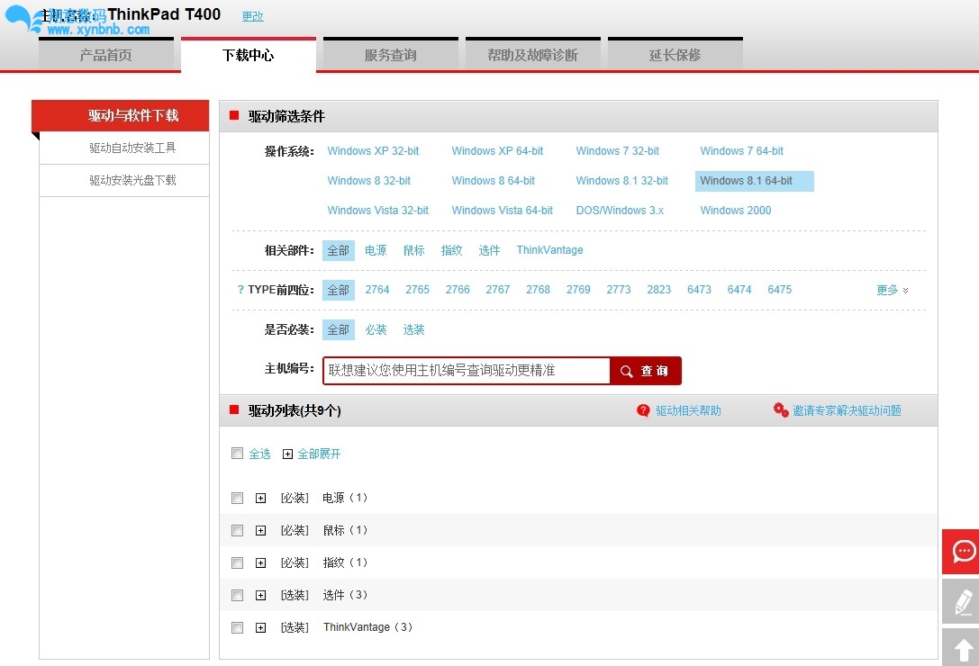Expand the 指纹 (1) driver group
The height and width of the screenshot is (666, 979).
pyautogui.click(x=261, y=563)
